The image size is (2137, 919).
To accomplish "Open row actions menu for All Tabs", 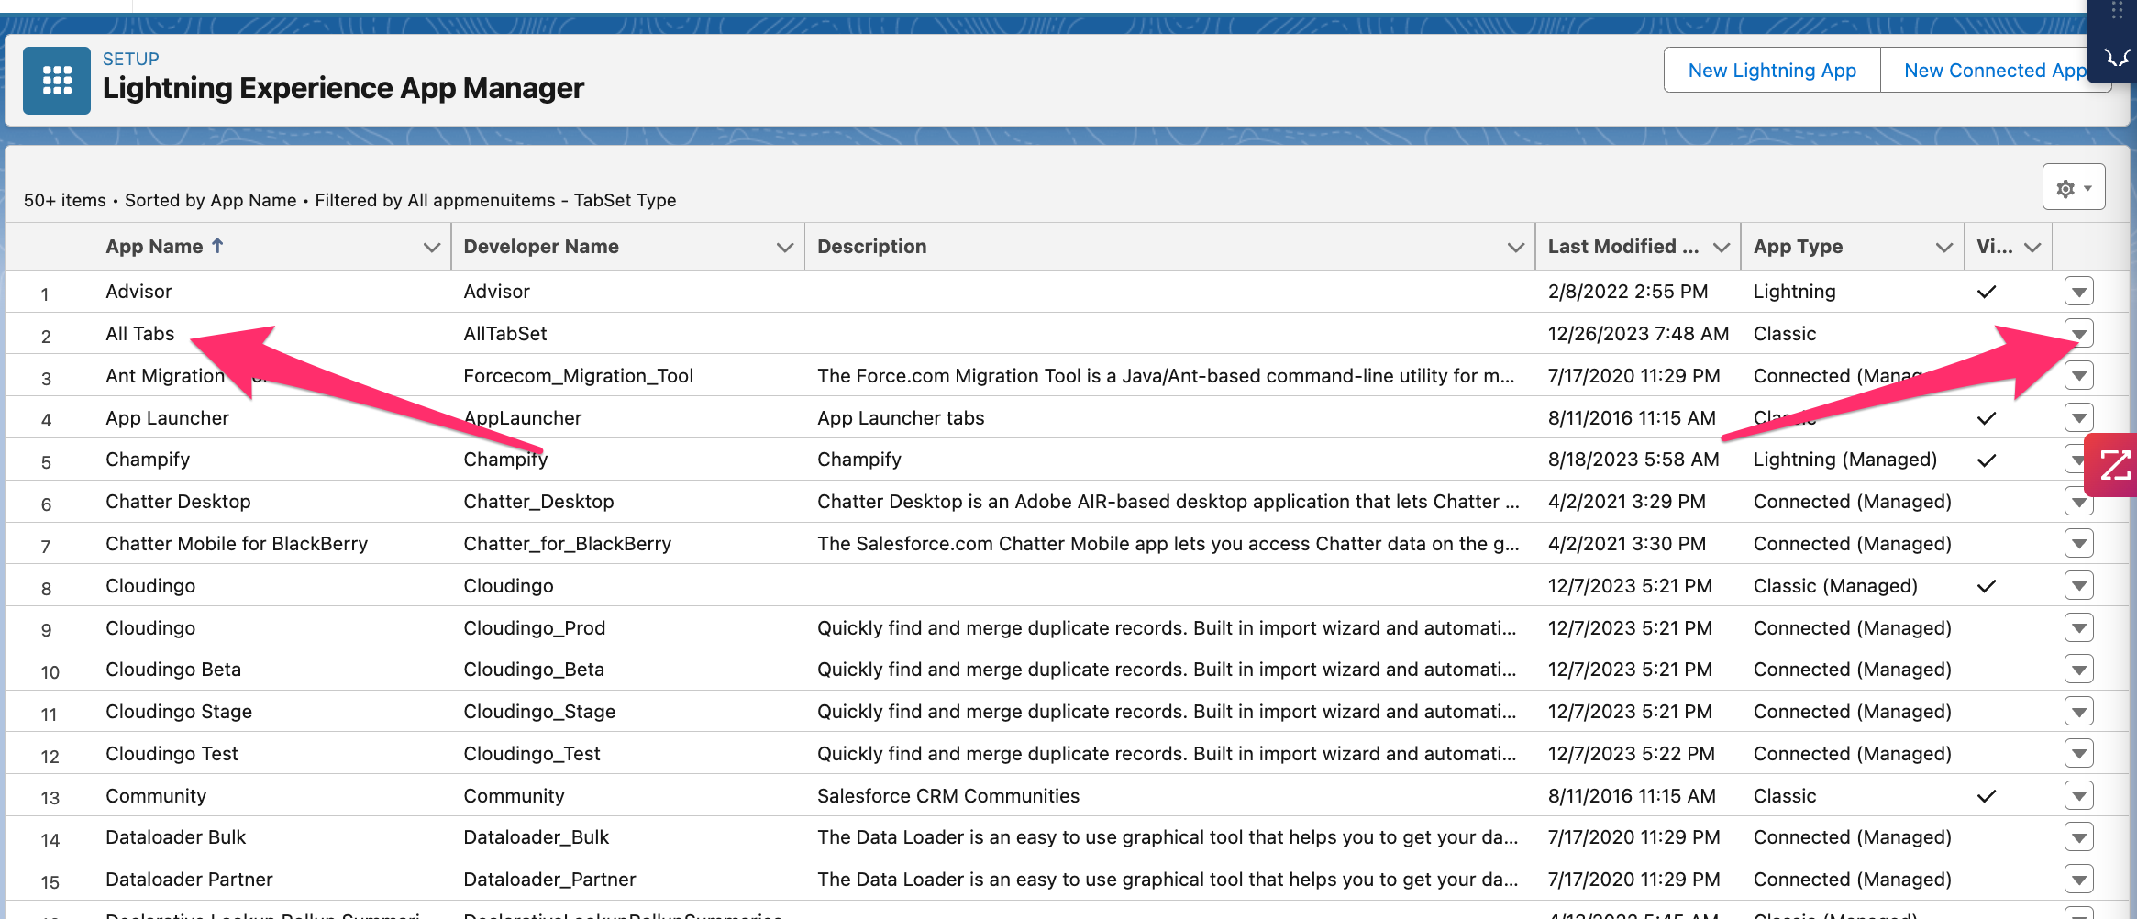I will (x=2078, y=334).
